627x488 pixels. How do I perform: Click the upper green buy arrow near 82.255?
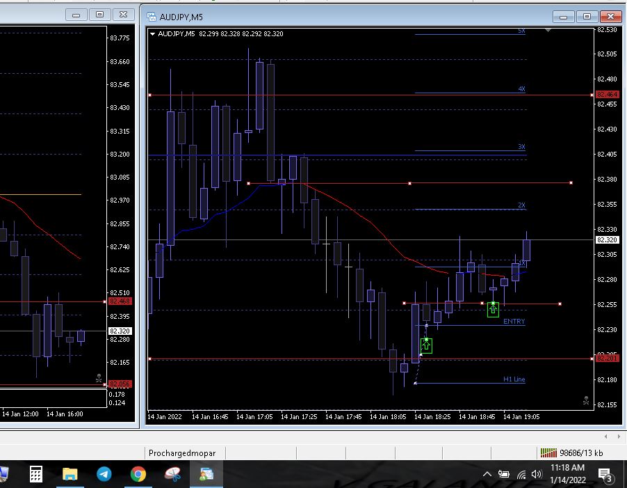coord(493,309)
